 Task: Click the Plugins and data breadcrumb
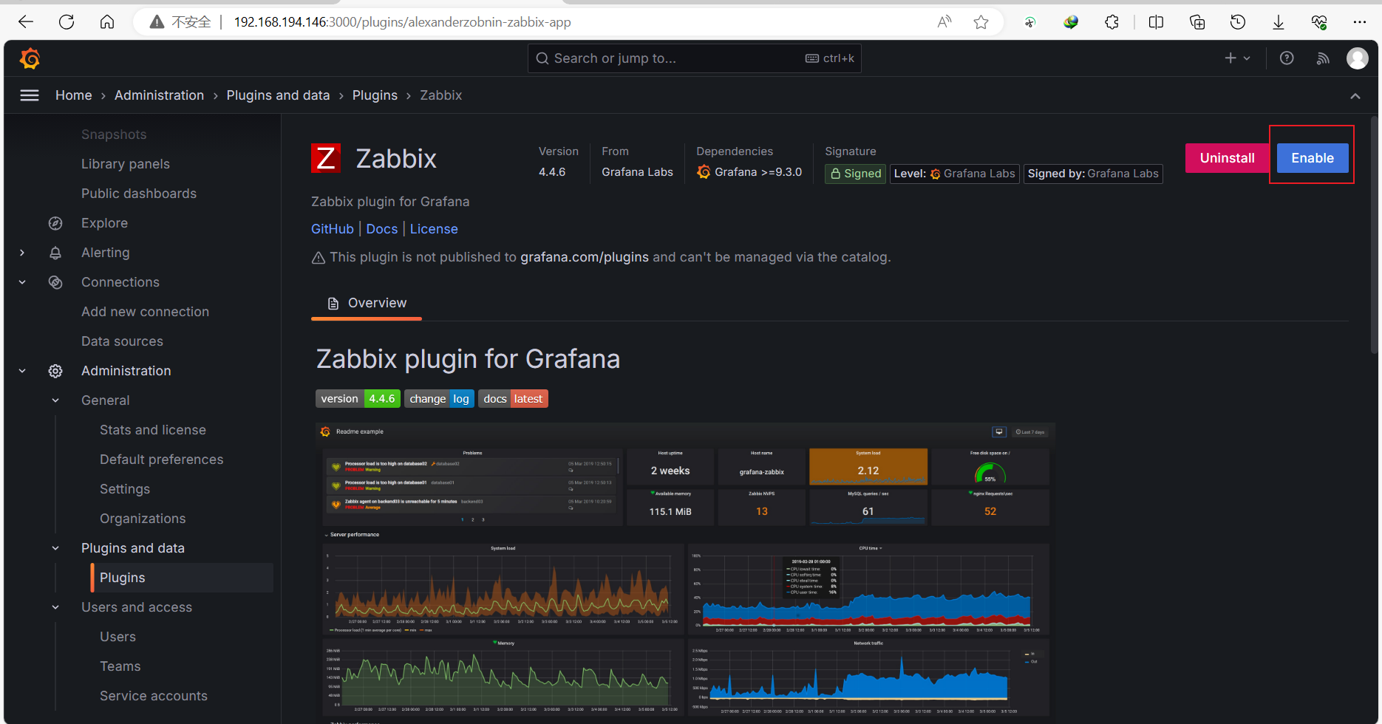click(278, 95)
